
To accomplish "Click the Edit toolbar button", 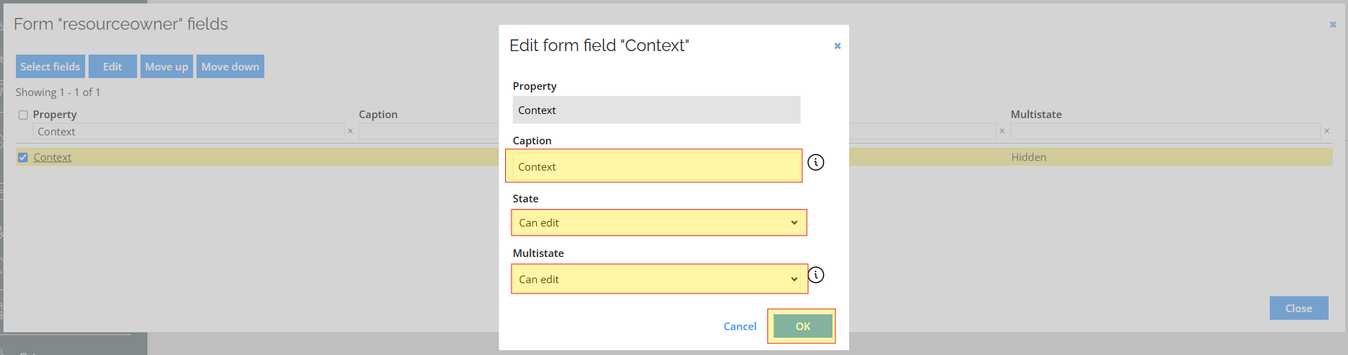I will [x=113, y=66].
